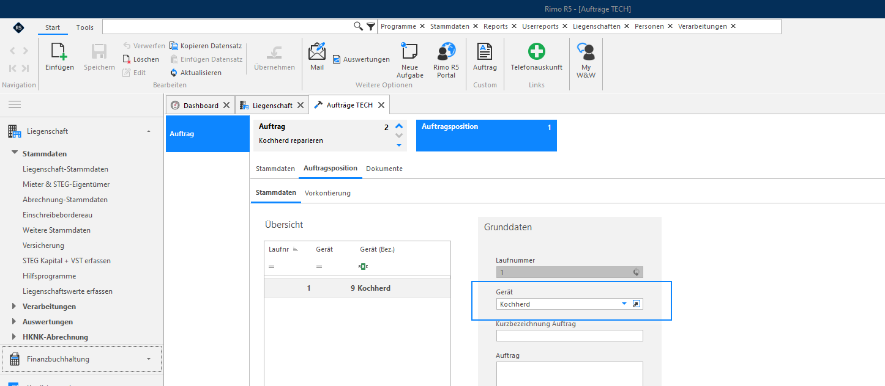This screenshot has height=386, width=885.
Task: Click the Einfügen new document icon
Action: (59, 51)
